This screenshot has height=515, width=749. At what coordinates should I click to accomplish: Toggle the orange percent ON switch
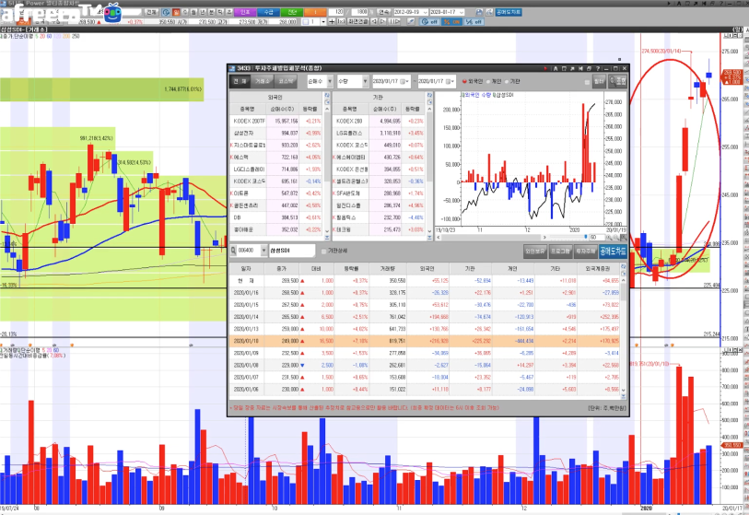point(451,22)
